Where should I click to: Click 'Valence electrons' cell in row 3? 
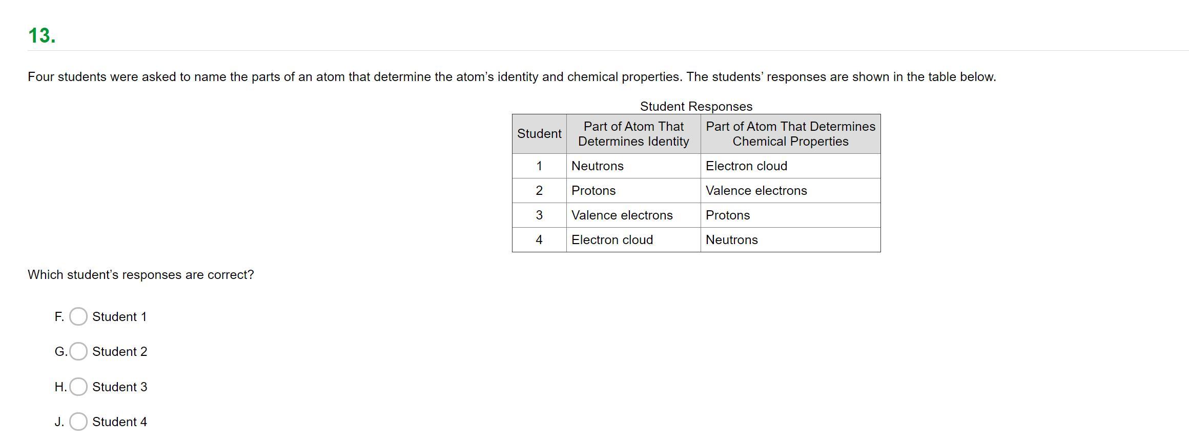click(x=622, y=215)
